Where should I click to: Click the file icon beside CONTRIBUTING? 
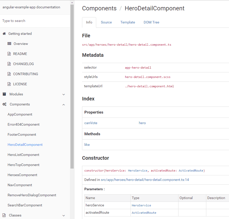(9, 74)
